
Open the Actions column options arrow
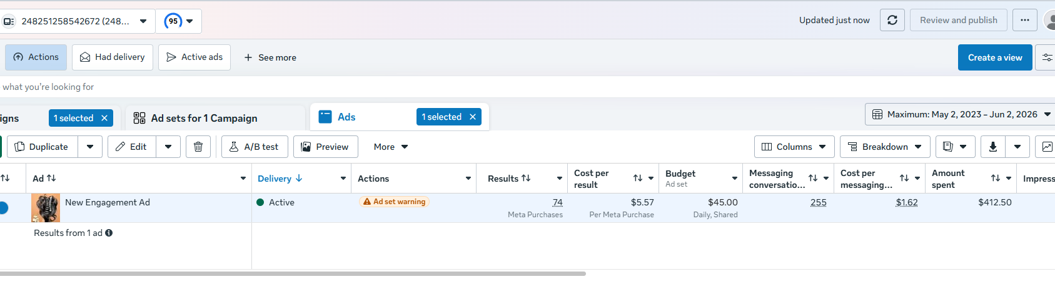tap(468, 179)
